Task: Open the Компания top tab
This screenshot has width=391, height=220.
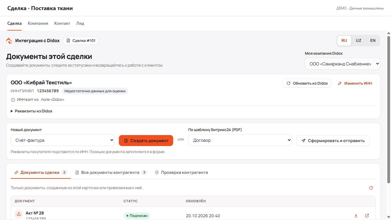Action: (x=38, y=24)
